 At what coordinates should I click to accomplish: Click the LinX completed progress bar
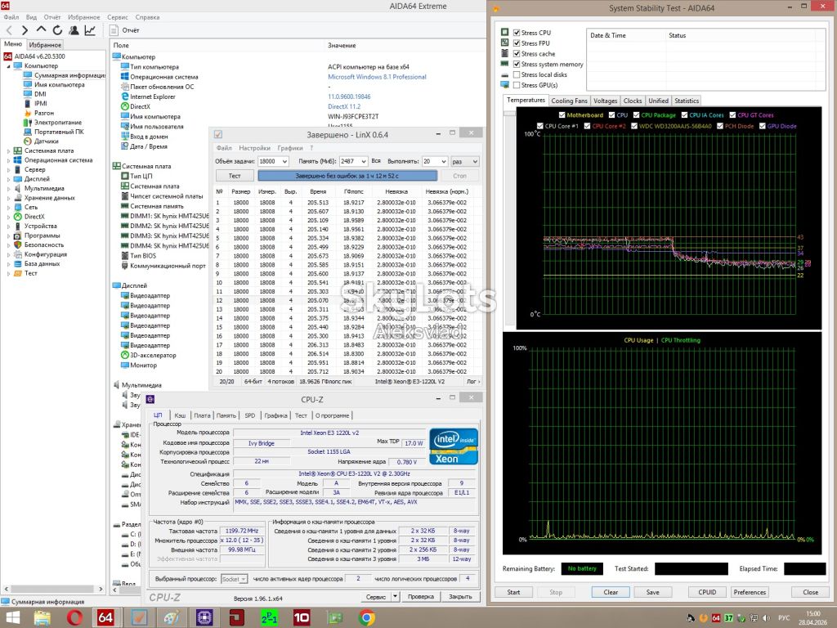click(x=347, y=176)
